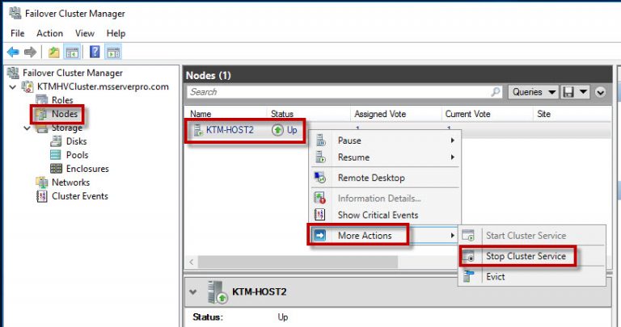Click the Enclosures icon in the tree
621x327 pixels.
[57, 169]
